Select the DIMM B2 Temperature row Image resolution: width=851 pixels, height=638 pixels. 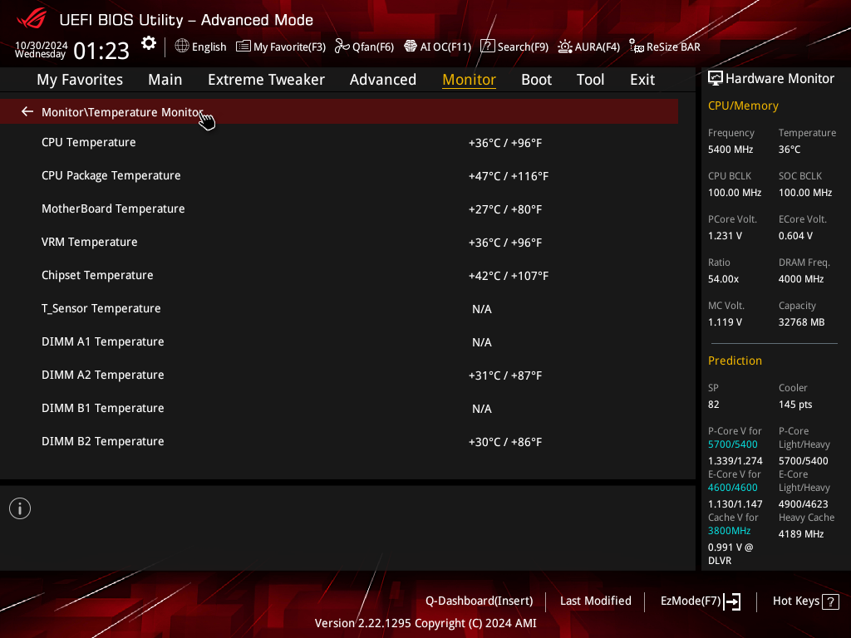point(339,442)
